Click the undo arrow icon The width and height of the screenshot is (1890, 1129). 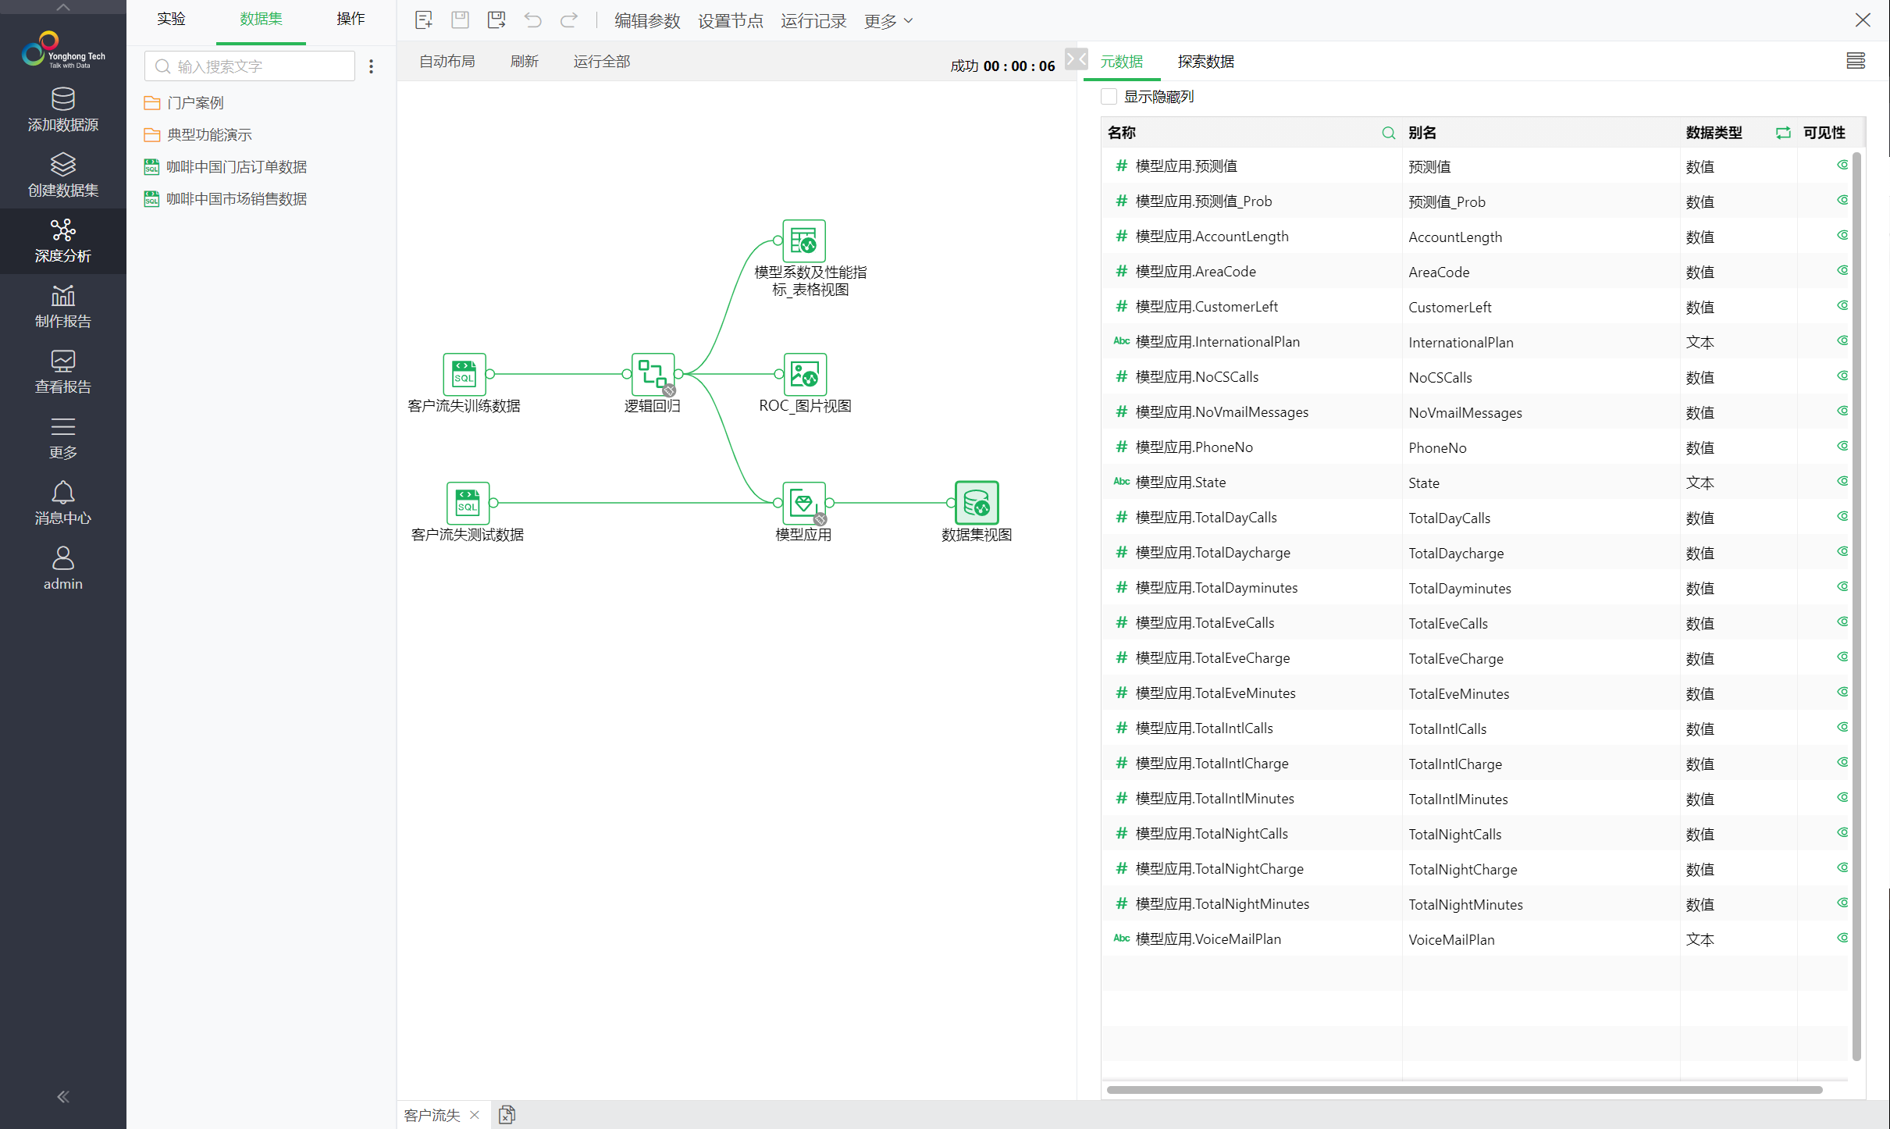[x=533, y=20]
